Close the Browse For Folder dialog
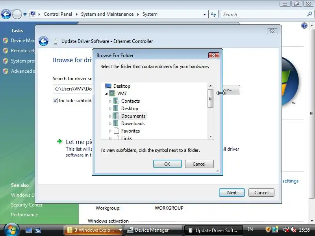Viewport: 315px width, 236px height. [213, 55]
